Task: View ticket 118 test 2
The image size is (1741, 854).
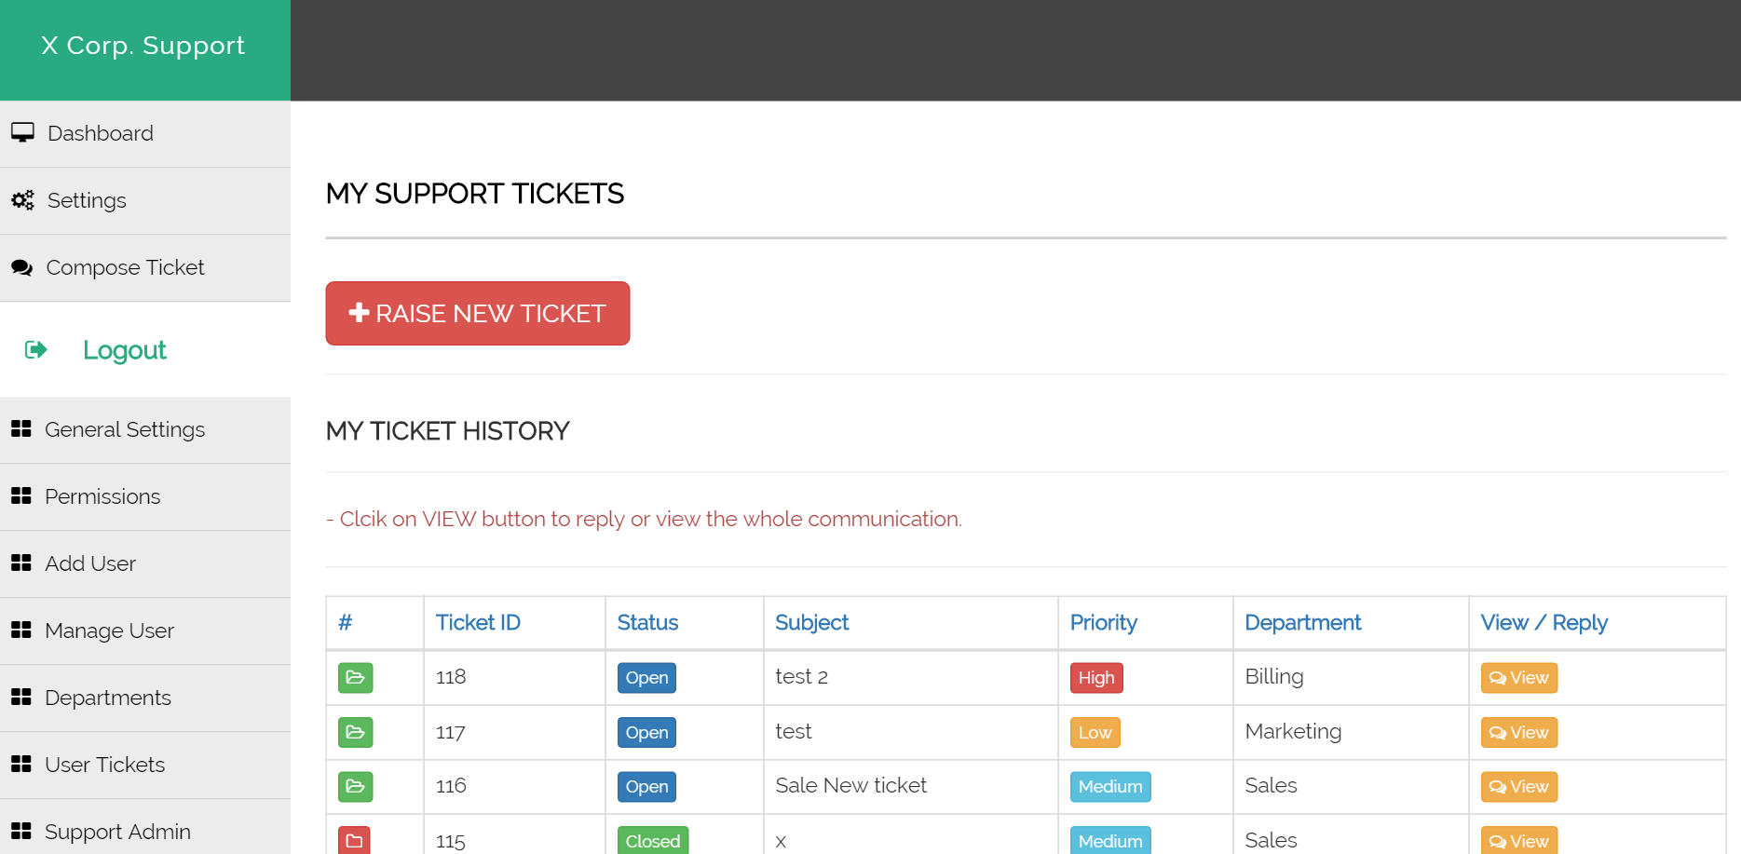Action: 1518,678
